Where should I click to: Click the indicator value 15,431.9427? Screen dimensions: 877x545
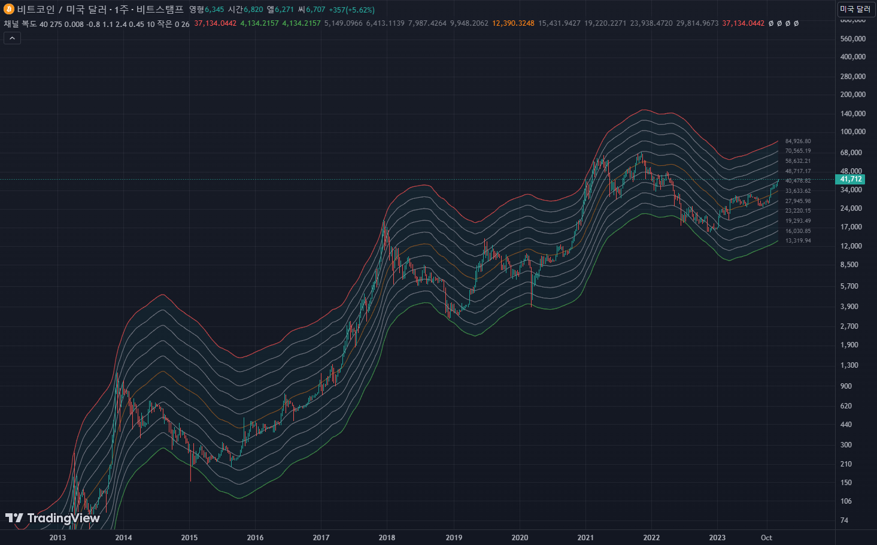(x=559, y=24)
